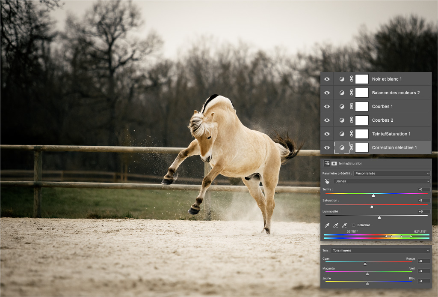Click the Jaune/Bleu slider handle
Screen dimensions: 438x297
click(367, 284)
